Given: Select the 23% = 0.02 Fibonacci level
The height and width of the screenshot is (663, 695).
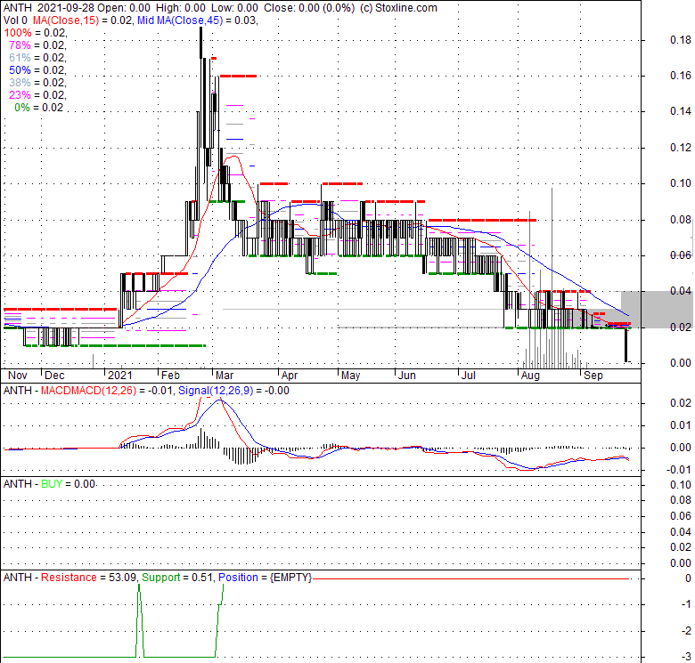Looking at the screenshot, I should pyautogui.click(x=37, y=94).
